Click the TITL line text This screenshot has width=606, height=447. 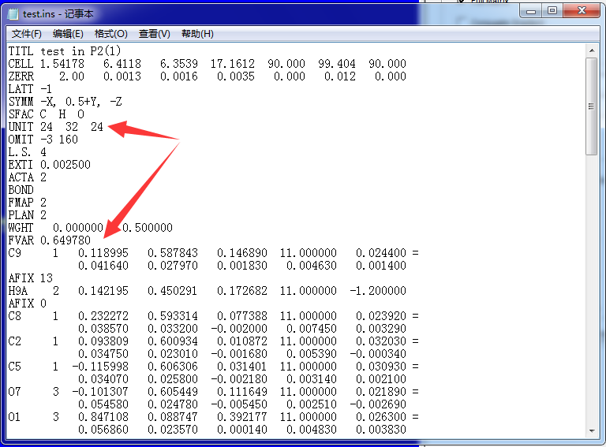pos(65,51)
